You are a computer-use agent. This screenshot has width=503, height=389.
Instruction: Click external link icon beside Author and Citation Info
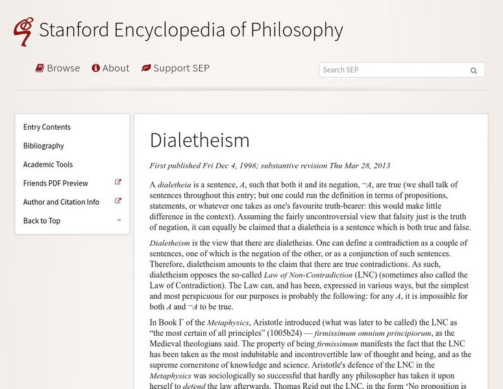[x=118, y=201]
